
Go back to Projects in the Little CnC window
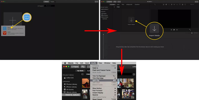[75, 67]
